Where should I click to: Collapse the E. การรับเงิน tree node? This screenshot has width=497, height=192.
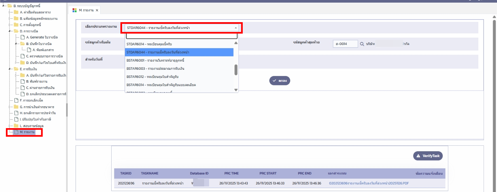[x=10, y=69]
